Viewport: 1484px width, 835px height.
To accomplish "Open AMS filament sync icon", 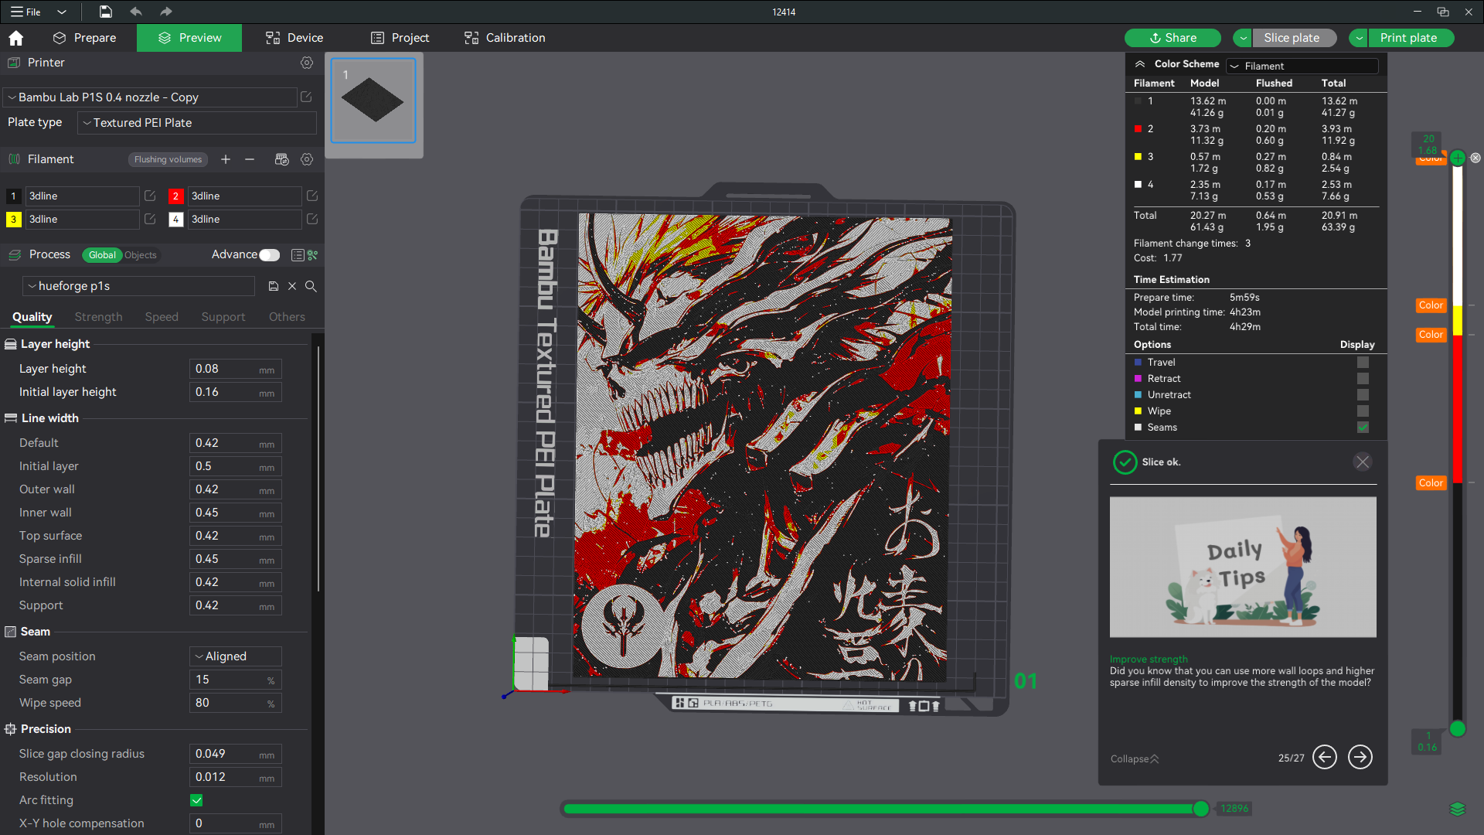I will (281, 159).
